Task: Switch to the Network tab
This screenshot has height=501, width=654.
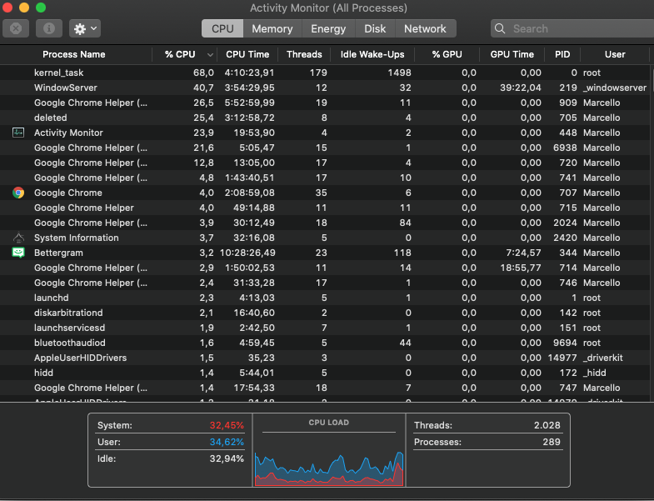Action: pyautogui.click(x=425, y=28)
